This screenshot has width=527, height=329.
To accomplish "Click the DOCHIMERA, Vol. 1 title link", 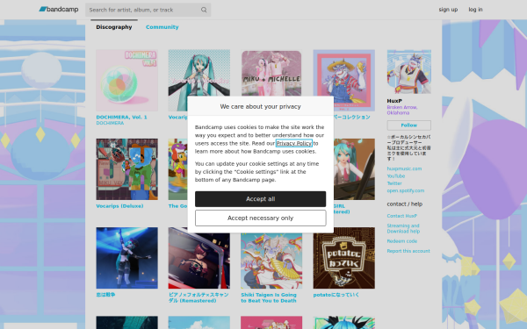I will pos(121,118).
